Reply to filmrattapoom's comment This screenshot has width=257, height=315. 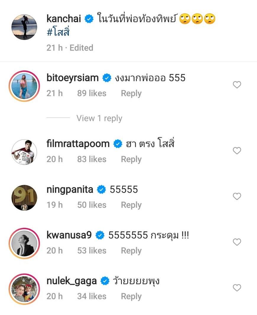tap(131, 159)
